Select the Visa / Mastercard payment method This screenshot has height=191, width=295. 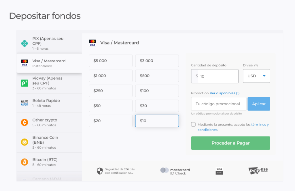49,63
